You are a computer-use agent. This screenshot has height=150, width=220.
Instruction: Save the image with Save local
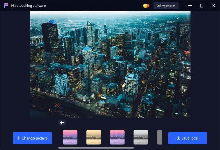click(x=187, y=138)
